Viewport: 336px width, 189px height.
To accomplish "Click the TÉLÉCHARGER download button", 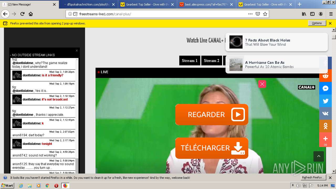I will click(x=212, y=148).
